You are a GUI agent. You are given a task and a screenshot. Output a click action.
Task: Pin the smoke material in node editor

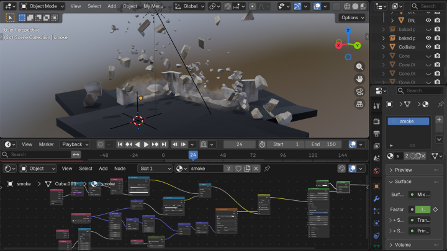pyautogui.click(x=267, y=169)
